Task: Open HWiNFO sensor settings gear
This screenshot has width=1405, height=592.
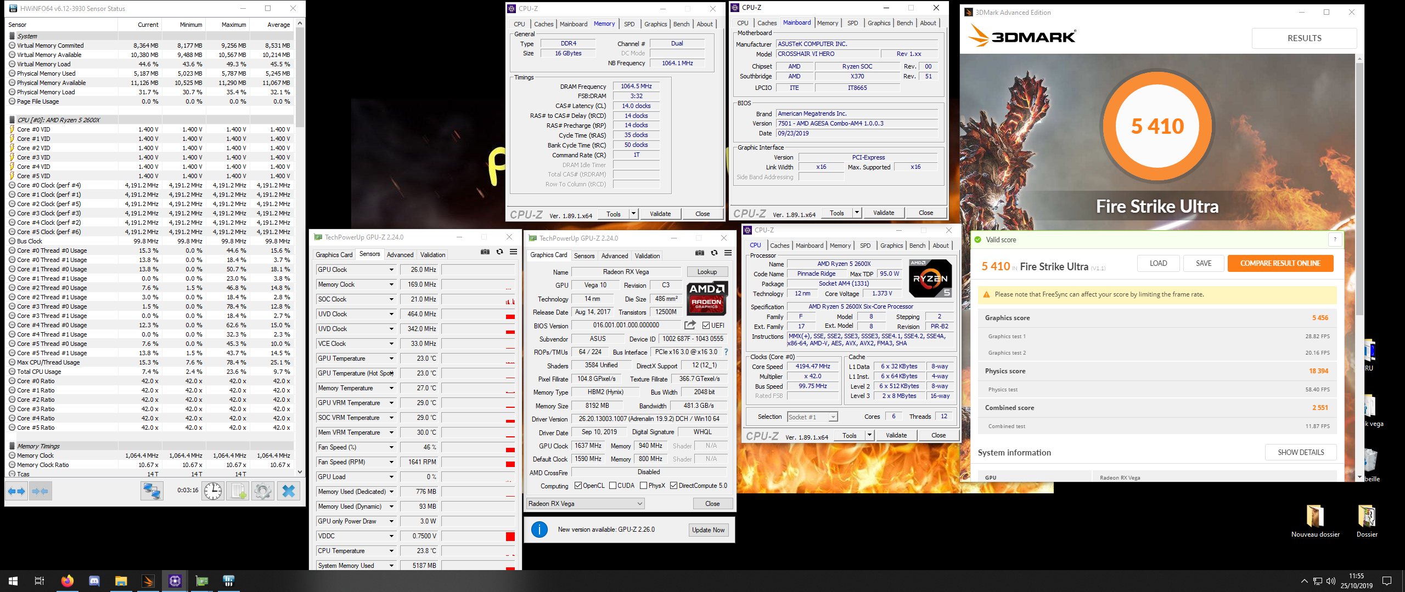Action: [x=263, y=491]
